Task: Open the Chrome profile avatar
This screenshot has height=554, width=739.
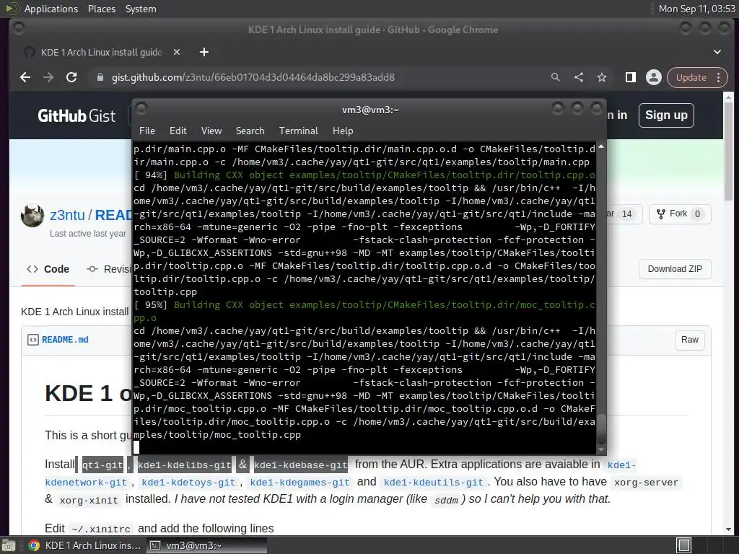Action: click(x=654, y=77)
